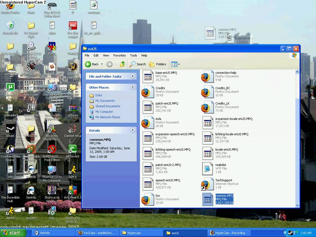This screenshot has width=316, height=237.
Task: Open My Network Places link
Action: click(108, 117)
